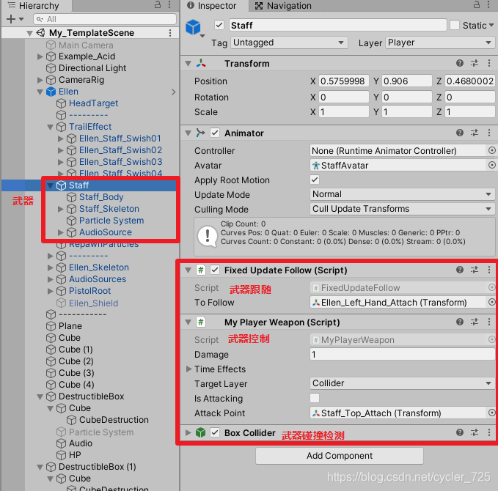The height and width of the screenshot is (491, 498).
Task: Select the Plane object
Action: click(70, 326)
